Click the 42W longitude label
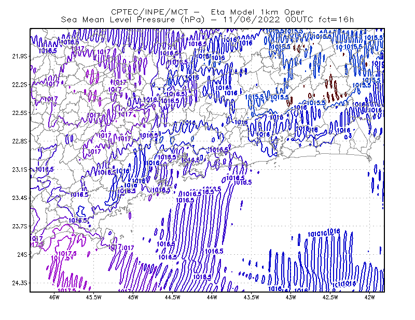Viewport: 415px width, 320px height. pos(369,297)
